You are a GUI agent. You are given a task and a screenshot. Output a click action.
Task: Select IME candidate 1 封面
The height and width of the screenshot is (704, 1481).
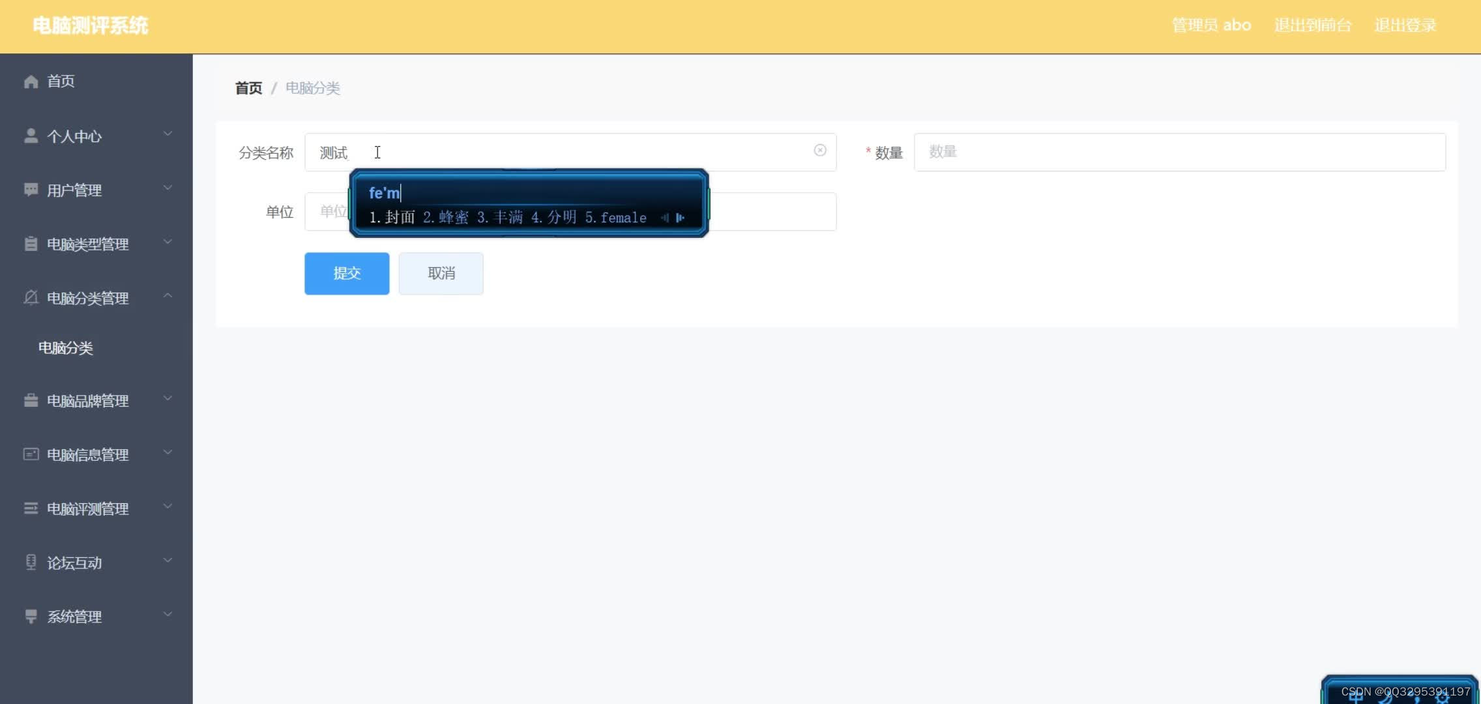[392, 218]
